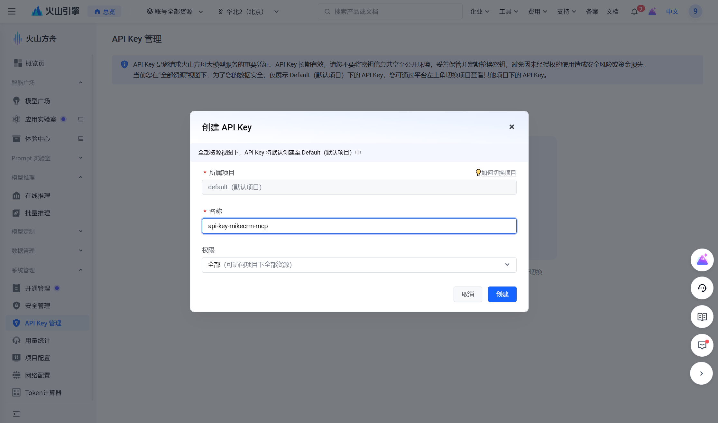Screen dimensions: 718x423
Task: Click the user avatar showing 9
Action: (x=695, y=12)
